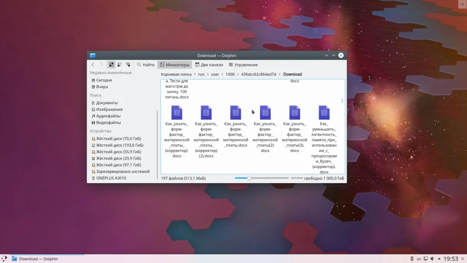Adjust the icon zoom slider
The width and height of the screenshot is (467, 263).
[x=249, y=178]
